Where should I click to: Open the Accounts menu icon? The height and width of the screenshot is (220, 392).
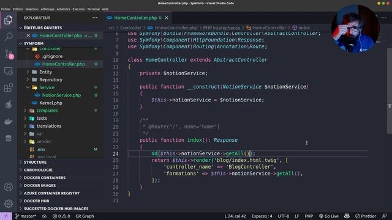[8, 187]
